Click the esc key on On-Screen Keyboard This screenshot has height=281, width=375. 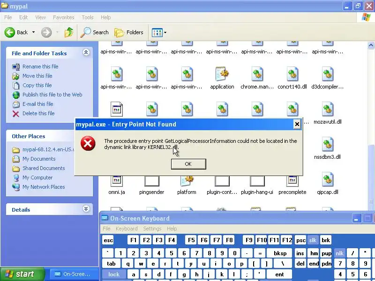(108, 240)
